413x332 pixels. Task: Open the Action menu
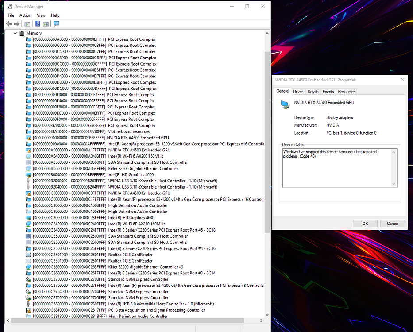pos(25,15)
